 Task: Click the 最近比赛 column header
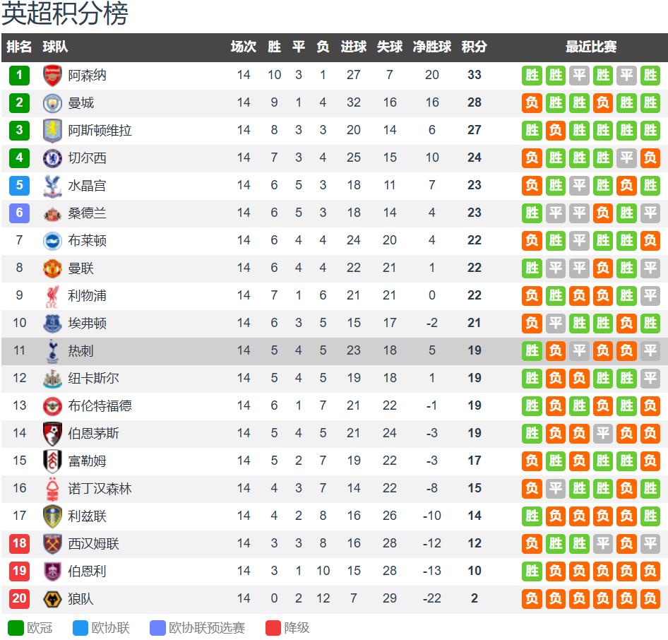pos(590,47)
